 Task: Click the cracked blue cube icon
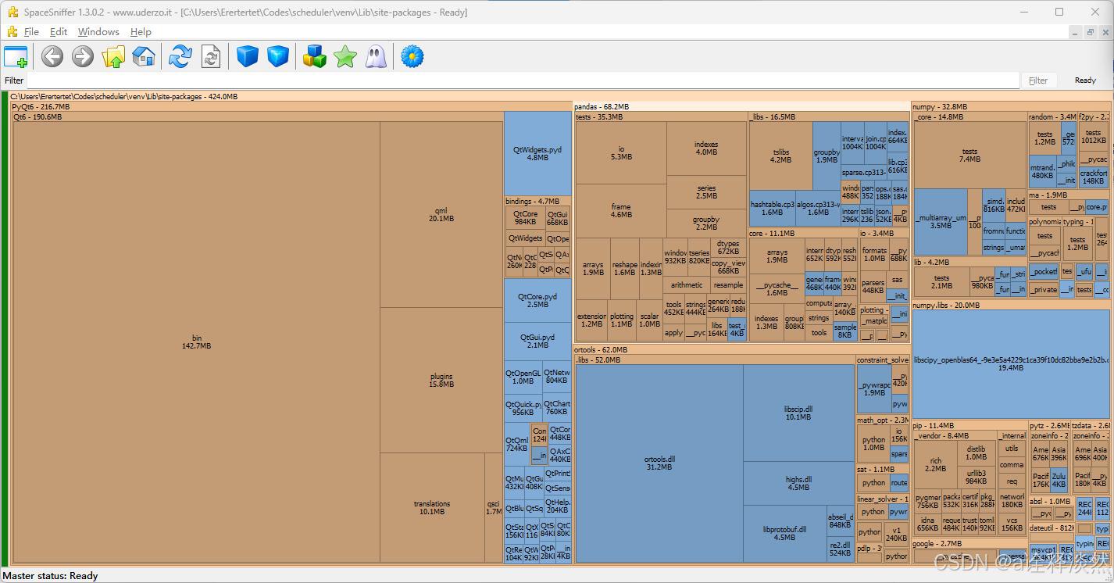click(278, 56)
